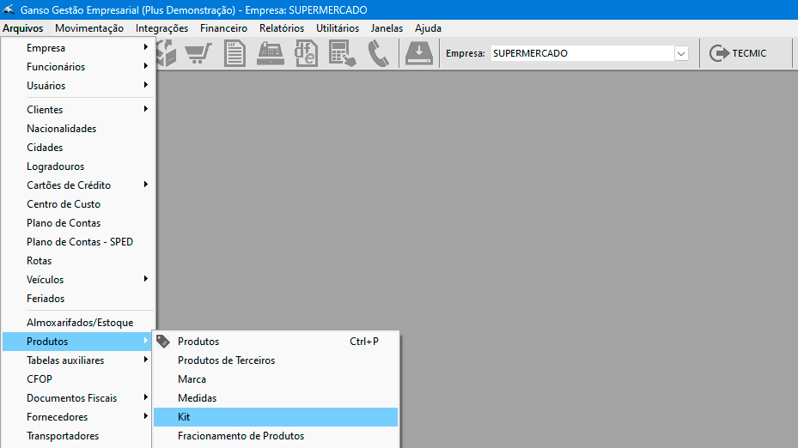Viewport: 798px width, 448px height.
Task: Expand the Usuários submenu
Action: tap(78, 86)
